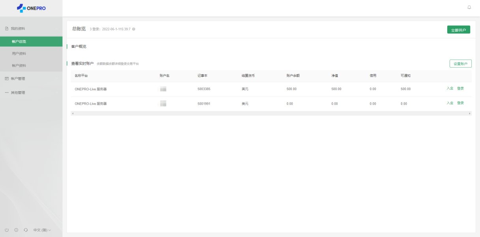Click the 立即开户 button
The width and height of the screenshot is (480, 237).
tap(459, 30)
